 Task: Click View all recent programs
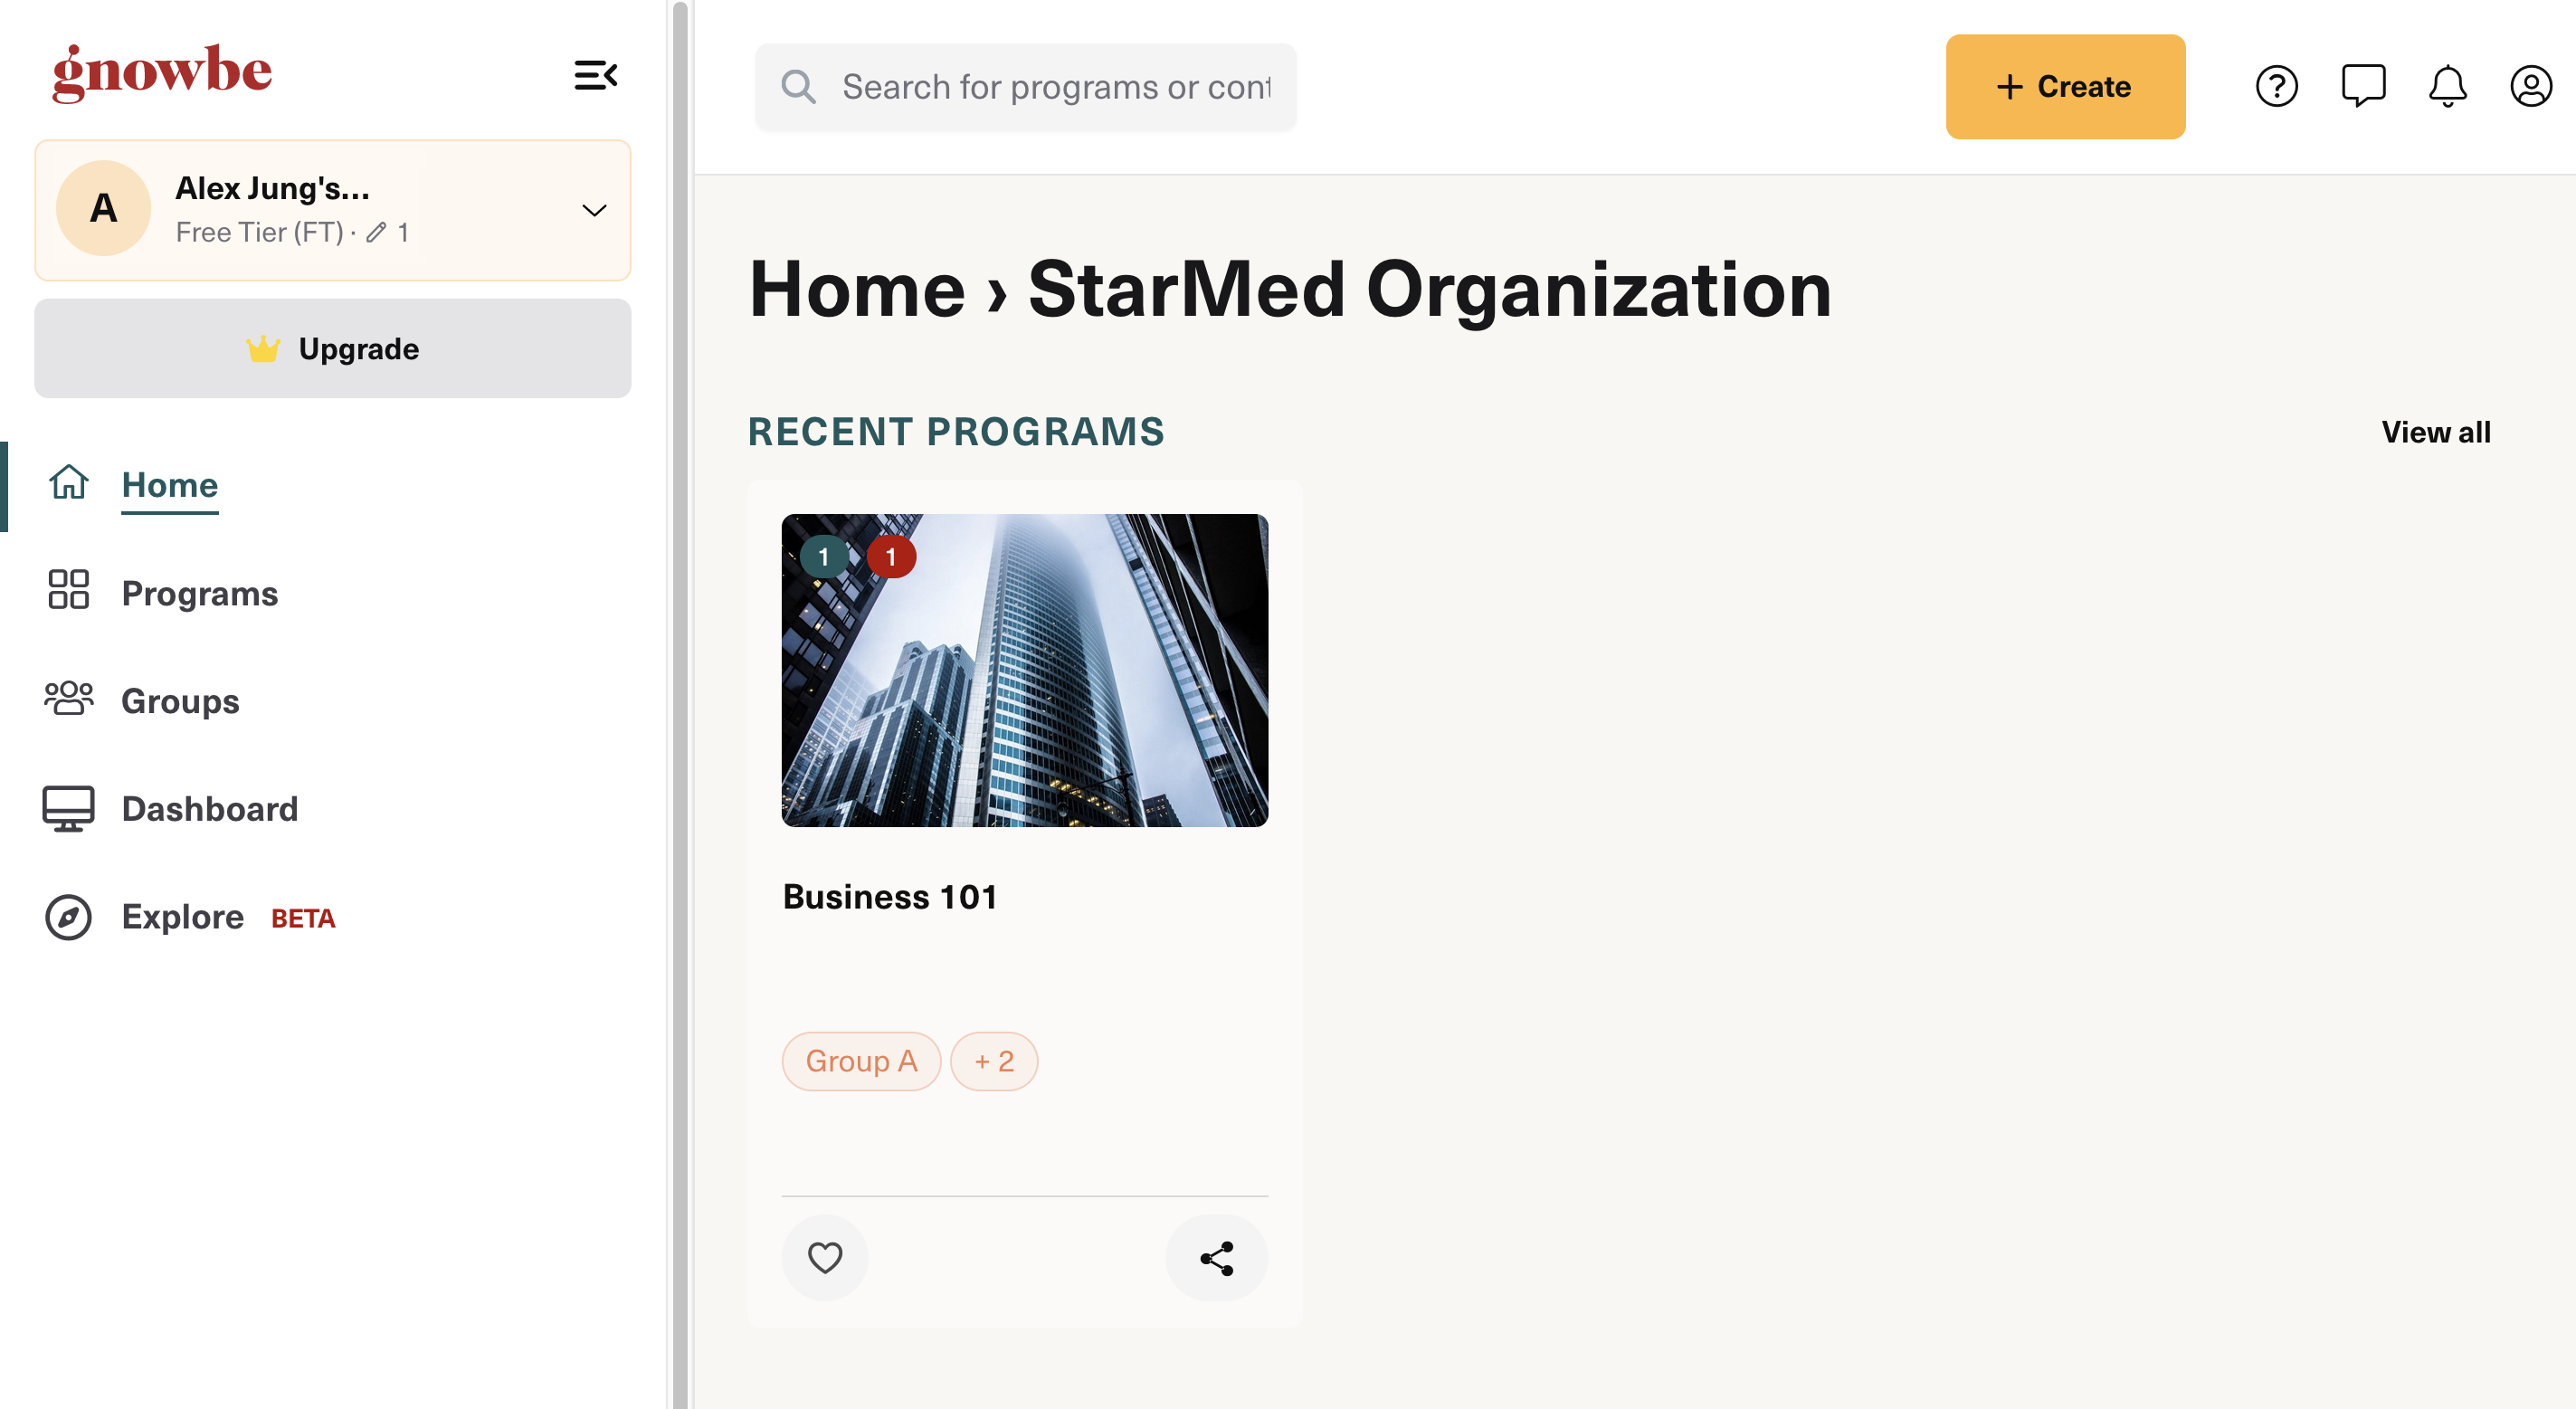click(2436, 432)
